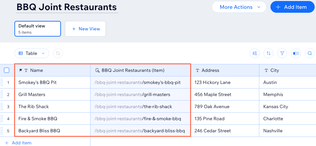Expand the Table layout dropdown
This screenshot has height=146, width=316.
[32, 53]
